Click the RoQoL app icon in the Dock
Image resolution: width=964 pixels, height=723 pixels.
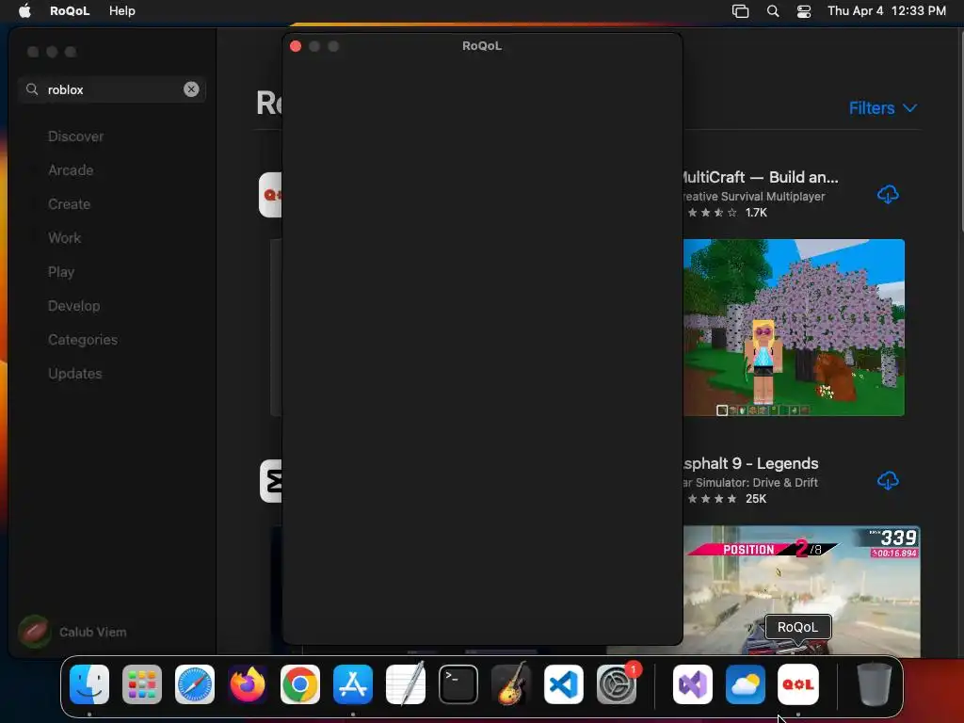click(798, 684)
